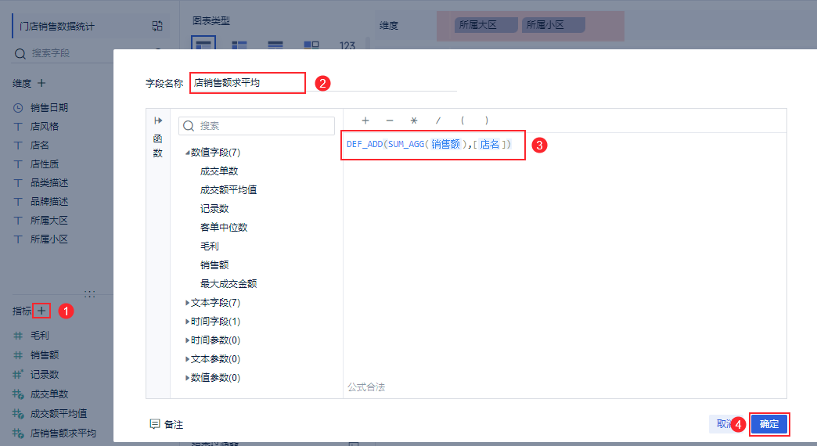Select 客单中位数 in field tree
This screenshot has height=446, width=817.
pos(224,227)
